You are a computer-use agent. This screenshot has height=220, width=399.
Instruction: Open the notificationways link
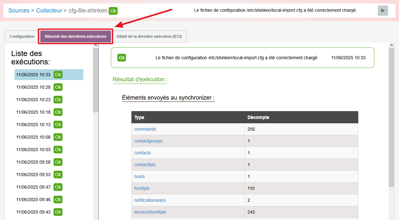pos(150,200)
